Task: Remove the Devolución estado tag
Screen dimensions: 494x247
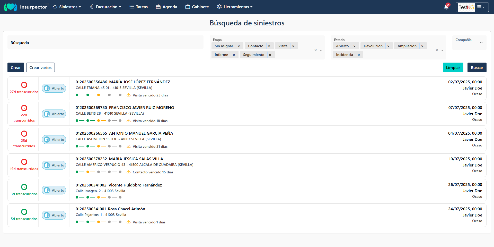Action: [388, 46]
